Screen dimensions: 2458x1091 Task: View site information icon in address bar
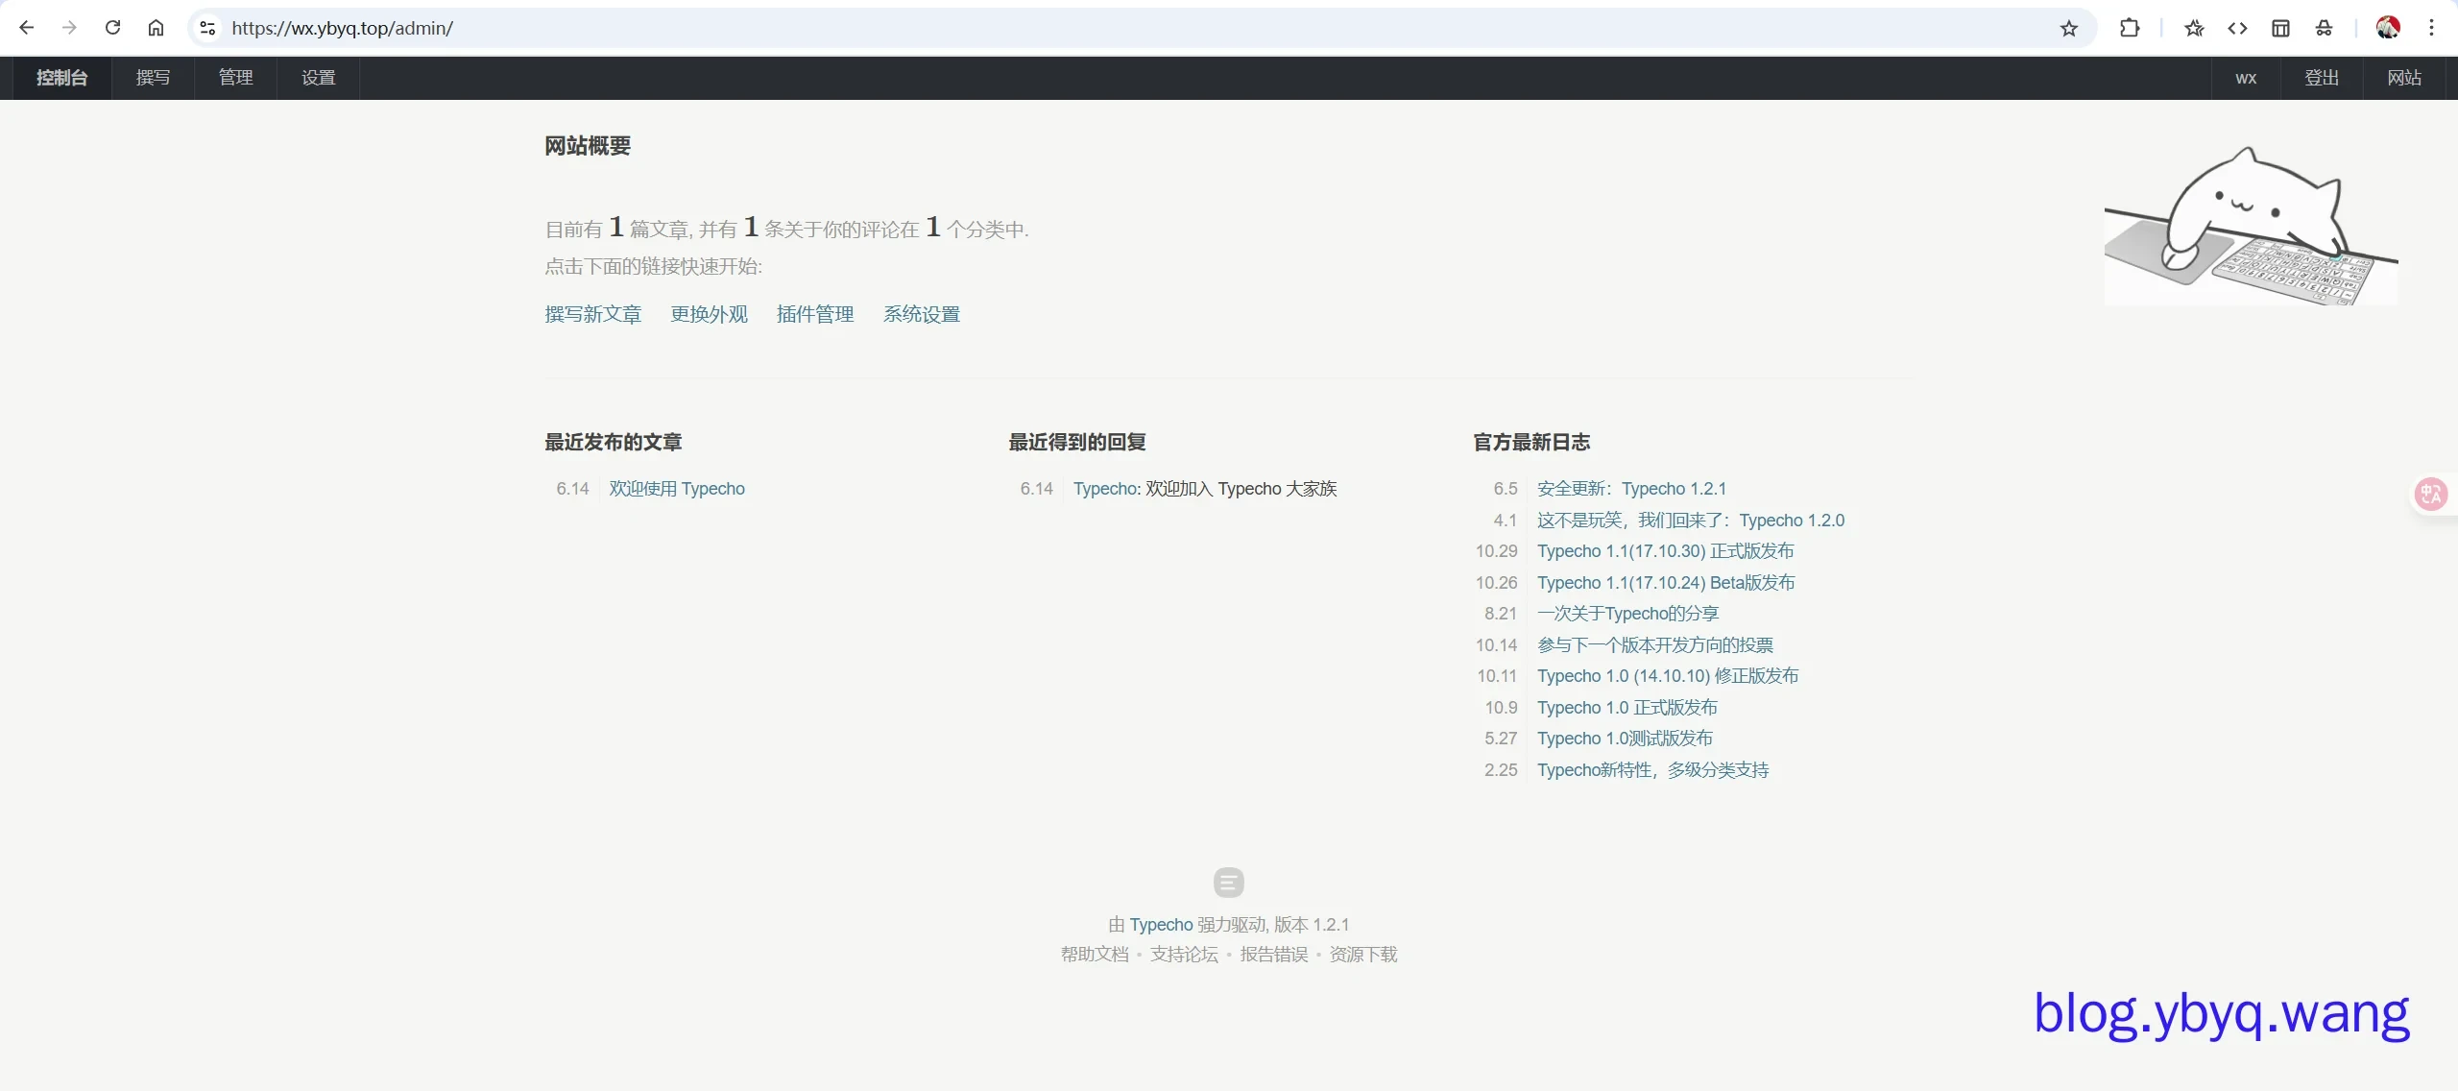pyautogui.click(x=207, y=28)
